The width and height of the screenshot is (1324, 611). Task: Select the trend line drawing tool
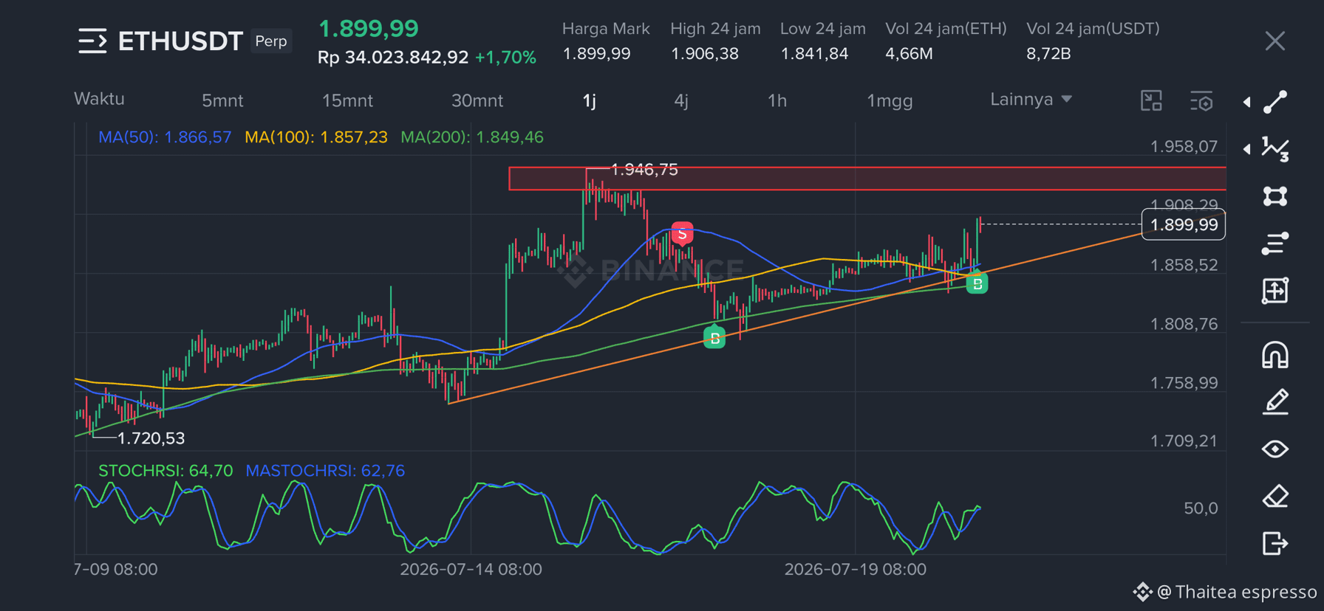coord(1275,102)
